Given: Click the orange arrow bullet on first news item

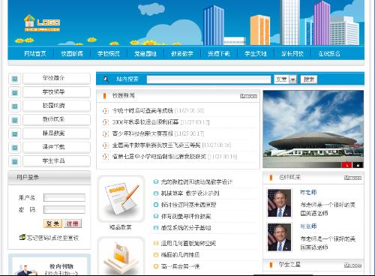Looking at the screenshot, I should 106,110.
